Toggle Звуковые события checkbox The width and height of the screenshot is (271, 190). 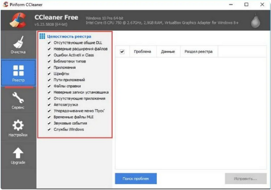pyautogui.click(x=49, y=123)
